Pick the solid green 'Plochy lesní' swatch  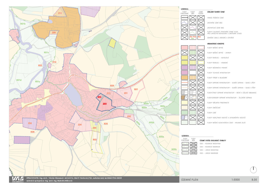(185, 112)
